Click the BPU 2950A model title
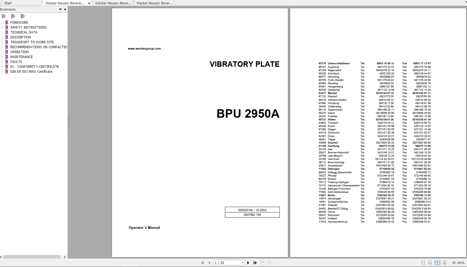This screenshot has height=267, width=467. tap(248, 114)
